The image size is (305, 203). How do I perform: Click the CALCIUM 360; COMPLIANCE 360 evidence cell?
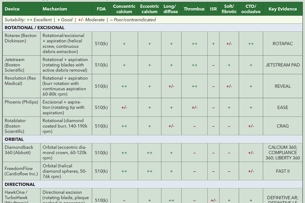pyautogui.click(x=283, y=153)
